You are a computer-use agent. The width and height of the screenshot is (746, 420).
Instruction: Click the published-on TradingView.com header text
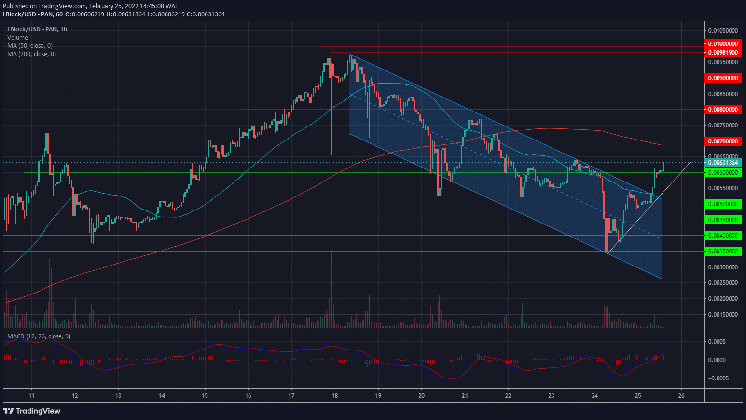point(91,6)
